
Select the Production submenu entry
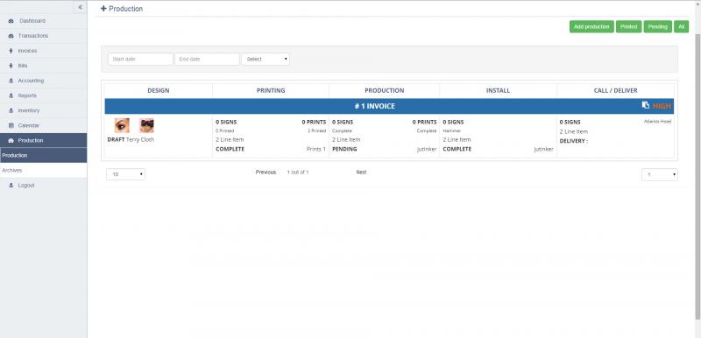pyautogui.click(x=43, y=155)
